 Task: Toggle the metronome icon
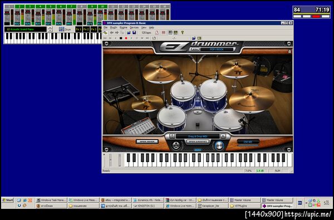[x=157, y=33]
